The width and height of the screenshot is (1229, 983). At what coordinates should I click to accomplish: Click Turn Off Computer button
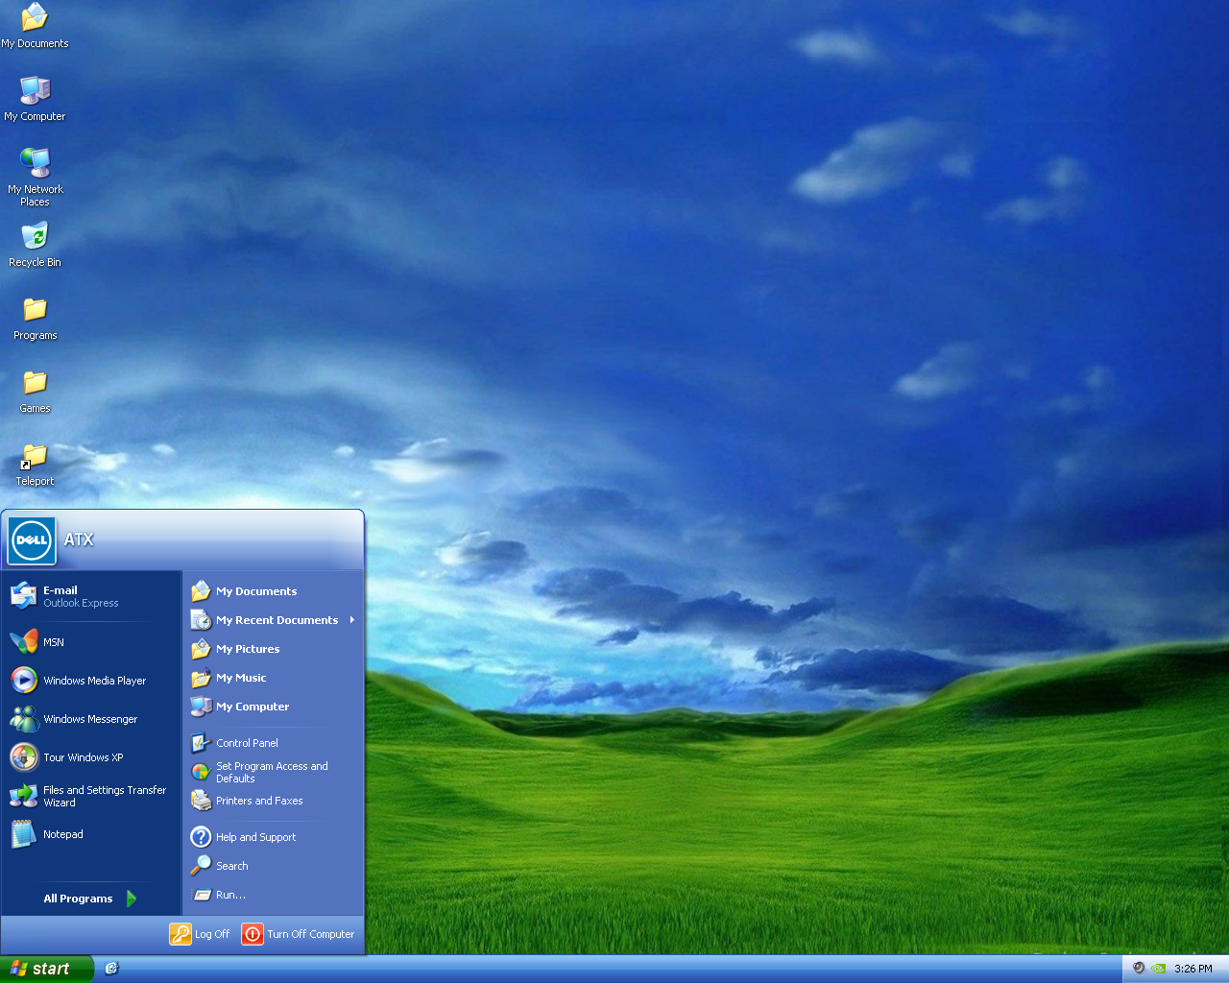(298, 934)
